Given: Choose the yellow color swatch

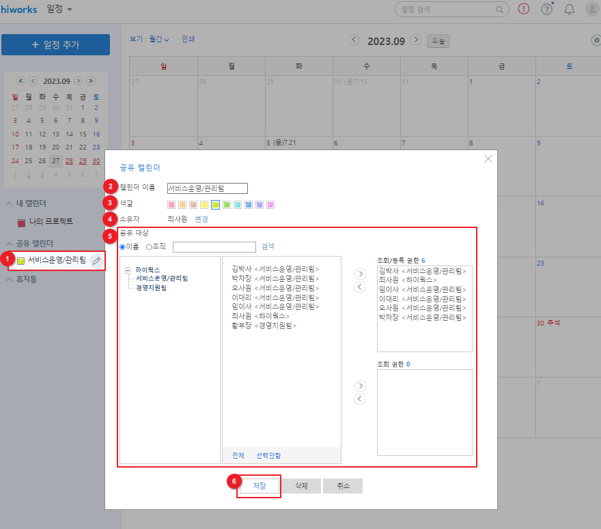Looking at the screenshot, I should point(204,205).
